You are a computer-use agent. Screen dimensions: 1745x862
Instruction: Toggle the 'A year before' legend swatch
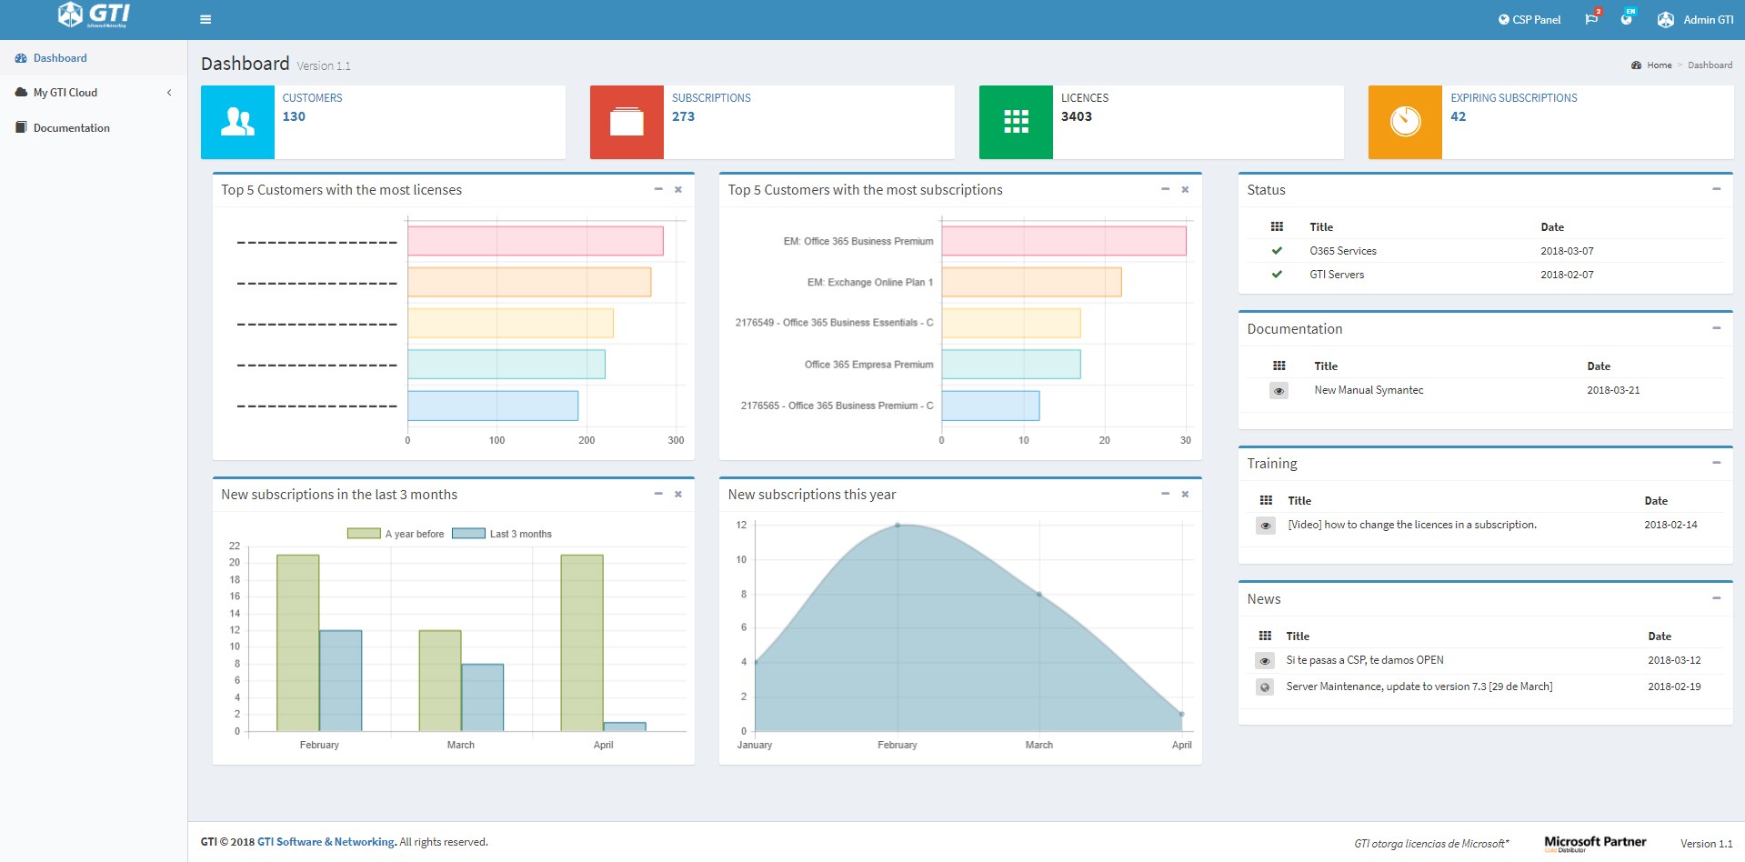pos(364,534)
